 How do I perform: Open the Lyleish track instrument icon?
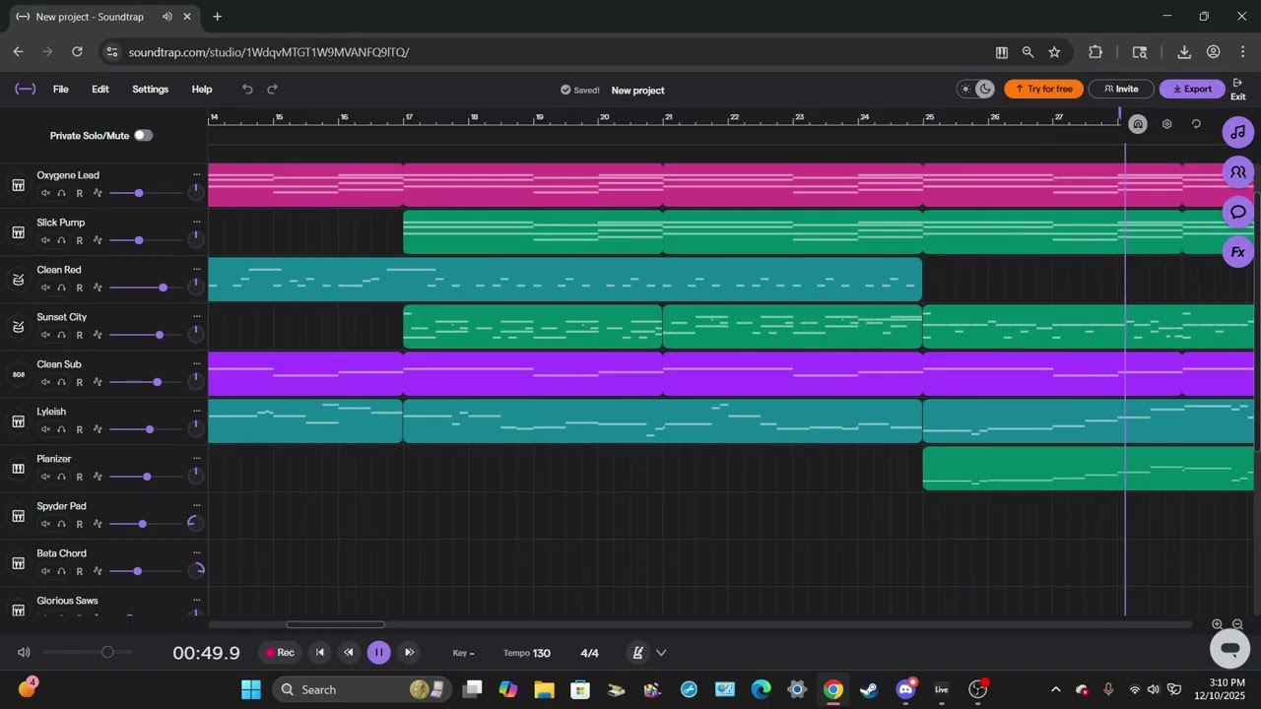click(18, 421)
